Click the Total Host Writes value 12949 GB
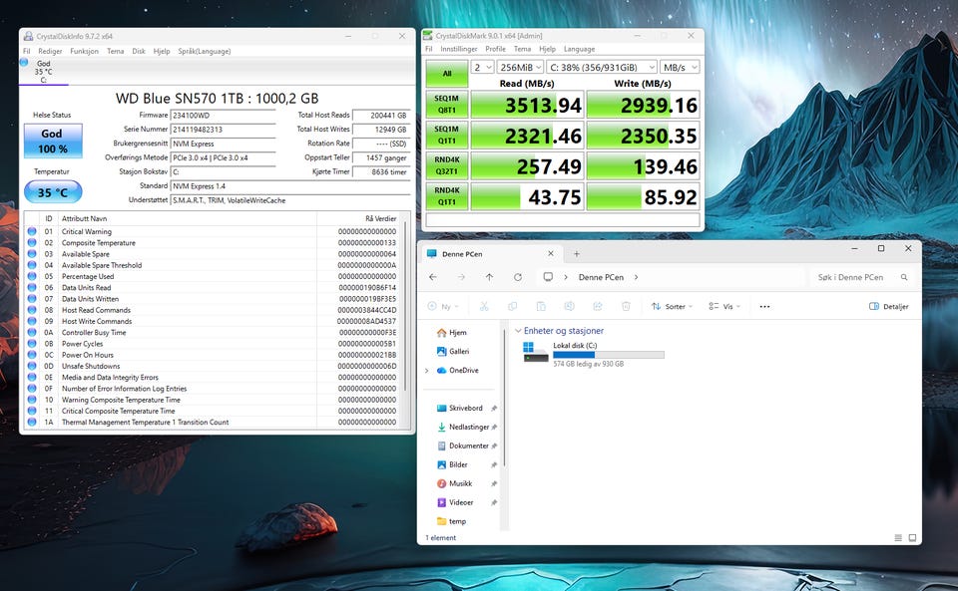Viewport: 958px width, 591px height. (381, 130)
